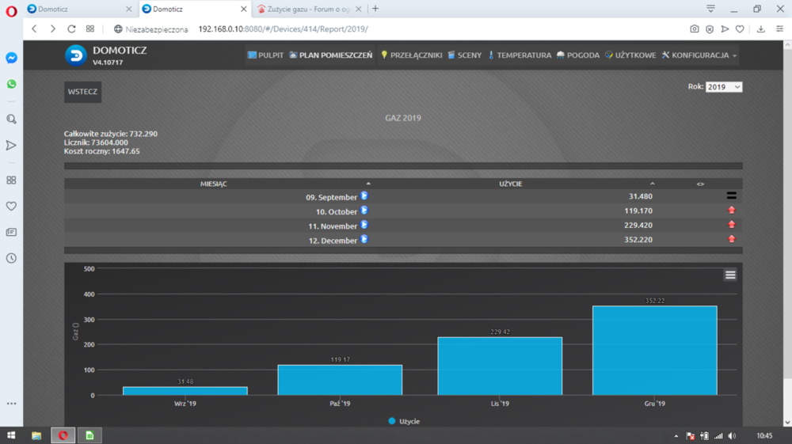Open the chart context menu hamburger icon
This screenshot has height=444, width=792.
click(730, 275)
